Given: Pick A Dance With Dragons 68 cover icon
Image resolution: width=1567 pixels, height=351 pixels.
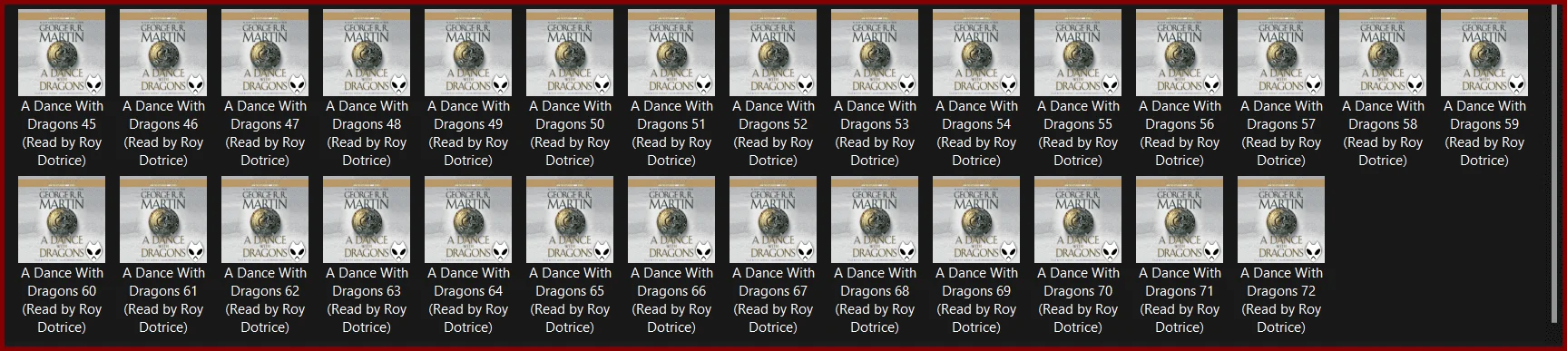Looking at the screenshot, I should click(x=875, y=219).
